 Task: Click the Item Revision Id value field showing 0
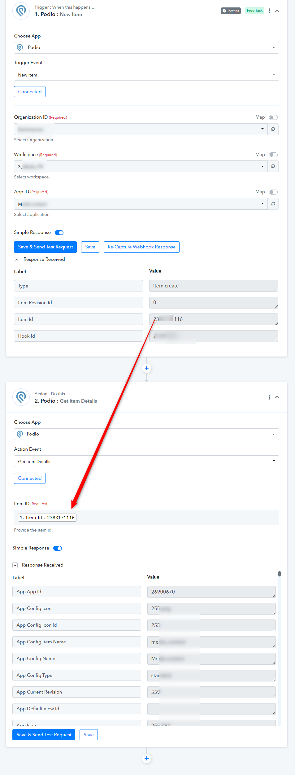click(214, 303)
